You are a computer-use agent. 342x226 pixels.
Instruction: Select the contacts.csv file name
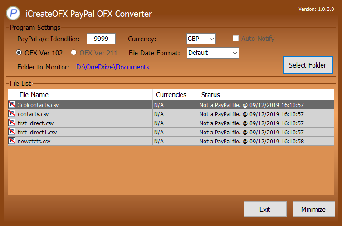33,114
